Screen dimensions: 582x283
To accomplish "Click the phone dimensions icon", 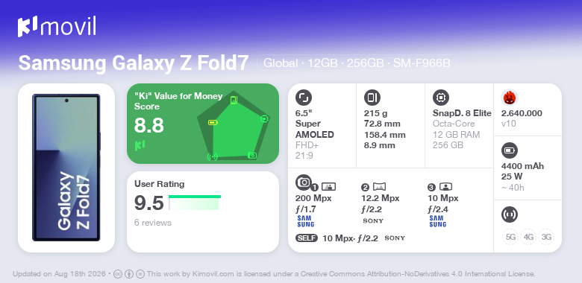I will (372, 98).
